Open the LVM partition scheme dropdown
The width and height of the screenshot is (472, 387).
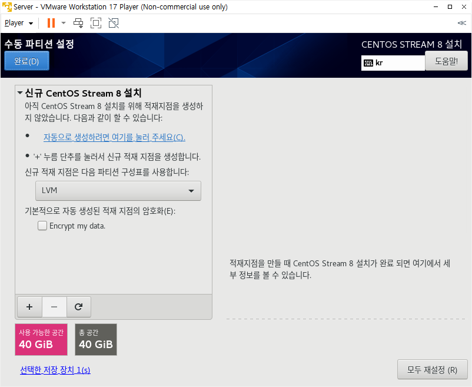point(118,191)
